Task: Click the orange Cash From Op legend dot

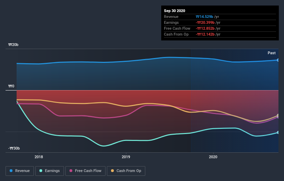Action: coord(112,171)
